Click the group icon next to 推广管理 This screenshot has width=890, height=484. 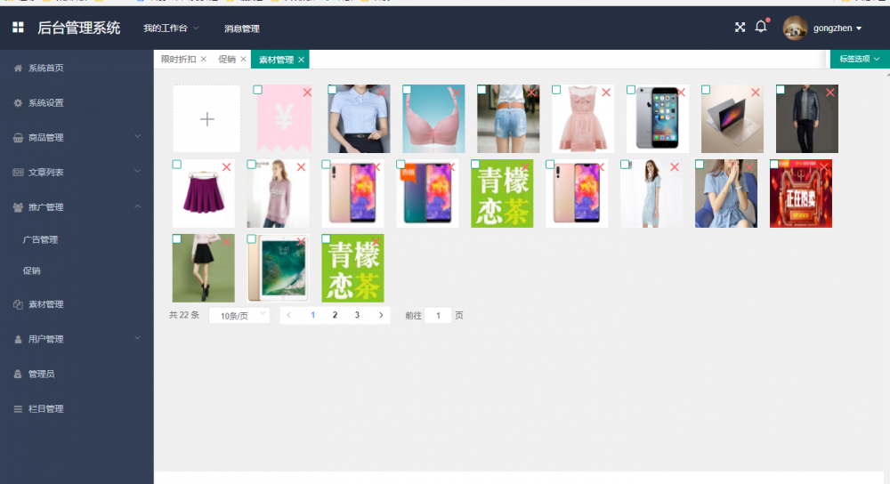(x=18, y=207)
